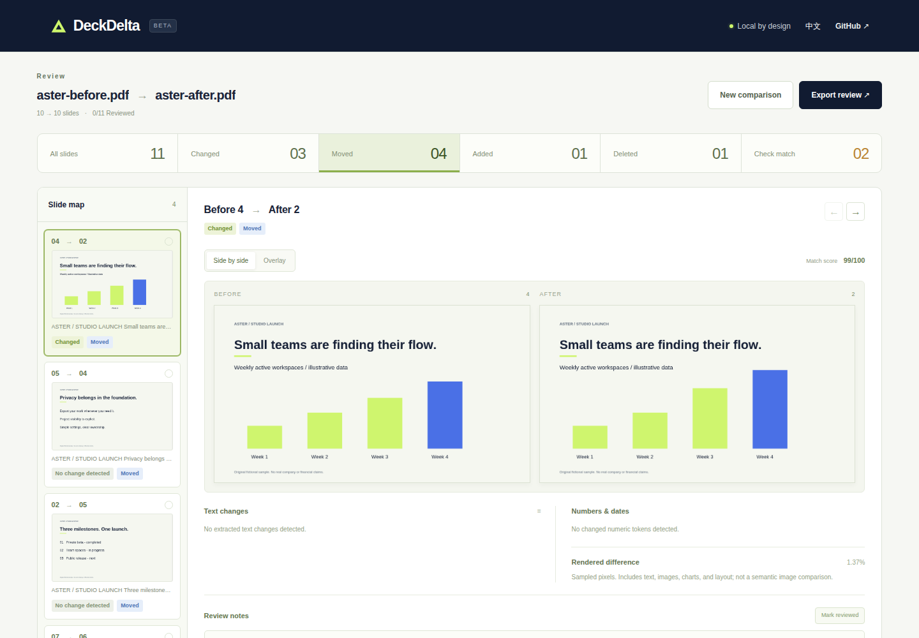The image size is (919, 638).
Task: Click the After slide 2 preview
Action: click(x=697, y=394)
